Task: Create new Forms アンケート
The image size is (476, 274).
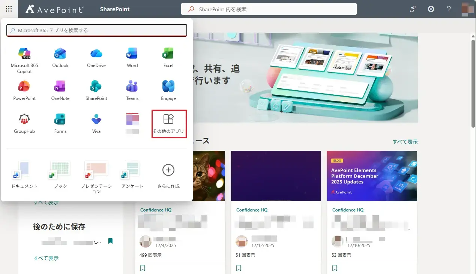Action: [x=132, y=175]
